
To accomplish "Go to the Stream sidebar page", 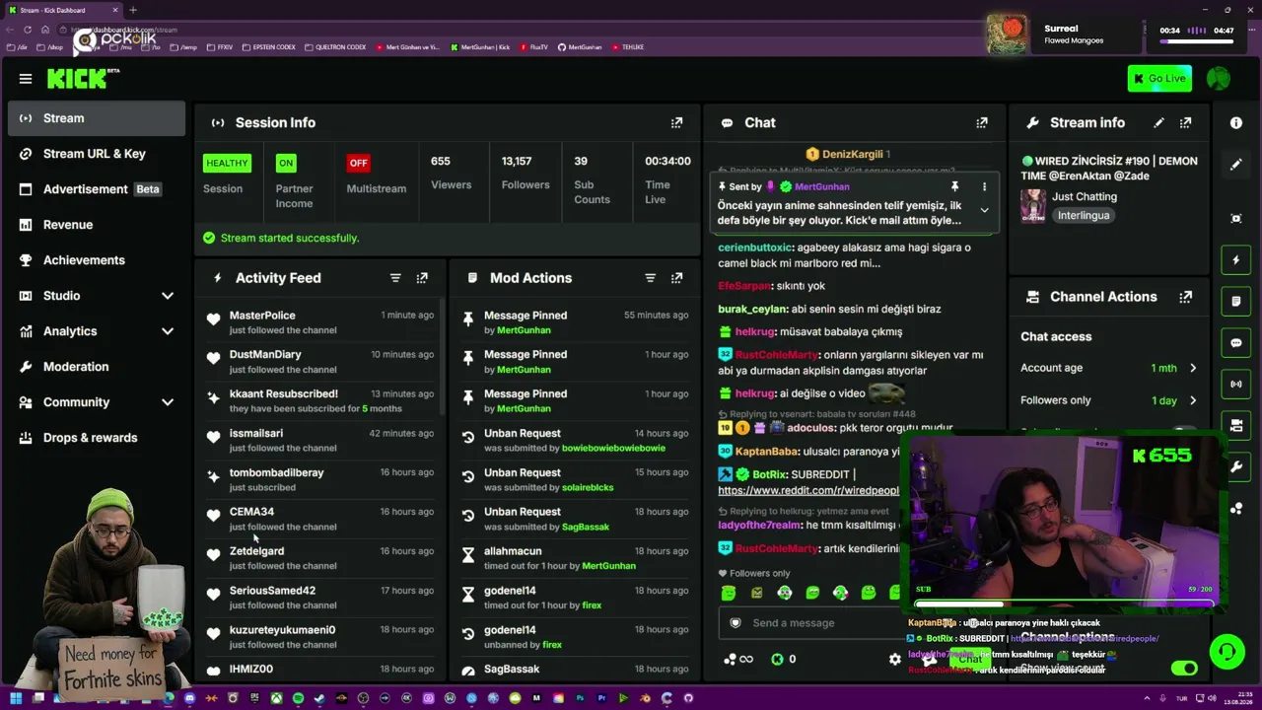I will 96,118.
